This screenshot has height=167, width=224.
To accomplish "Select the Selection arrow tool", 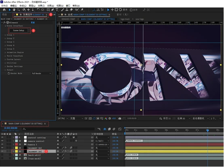I will click(10, 10).
